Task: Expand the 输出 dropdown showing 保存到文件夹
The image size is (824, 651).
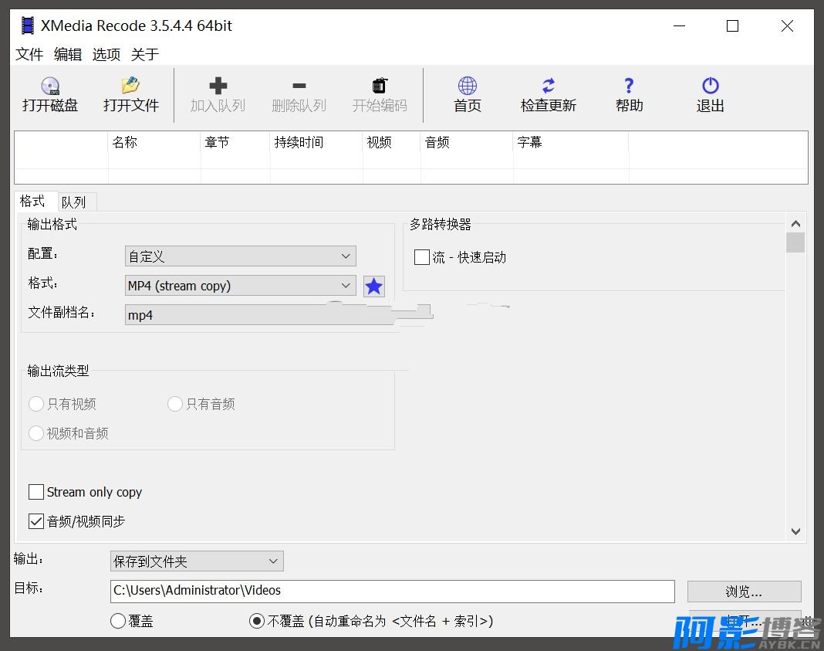Action: (197, 561)
